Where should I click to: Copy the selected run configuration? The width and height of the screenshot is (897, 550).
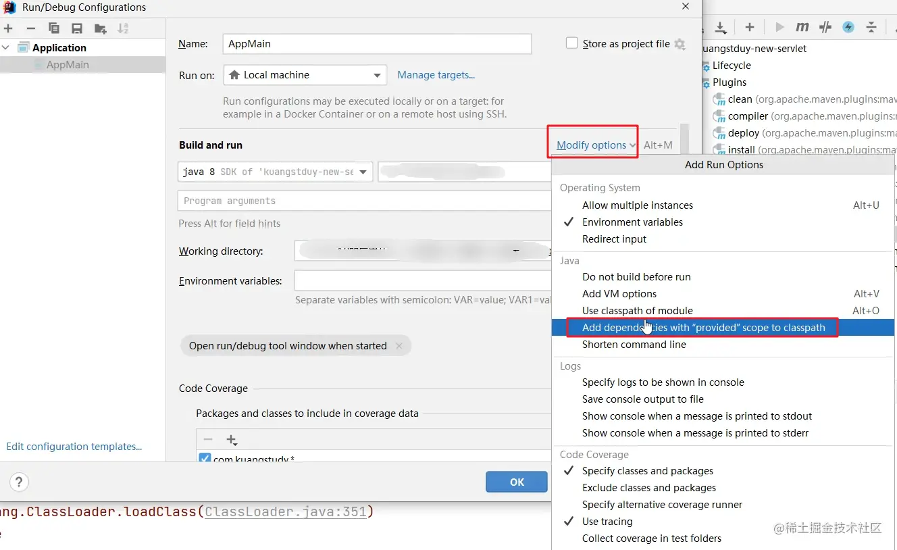point(54,28)
